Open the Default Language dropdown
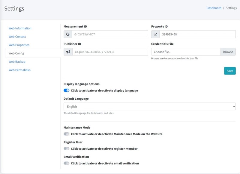The image size is (240, 174). pos(149,106)
